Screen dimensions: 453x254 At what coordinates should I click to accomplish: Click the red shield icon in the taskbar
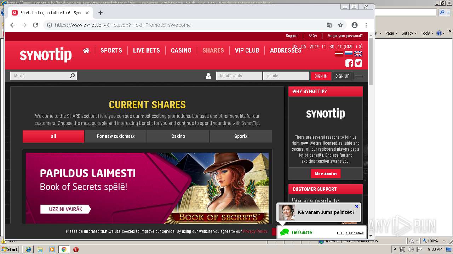(76, 249)
